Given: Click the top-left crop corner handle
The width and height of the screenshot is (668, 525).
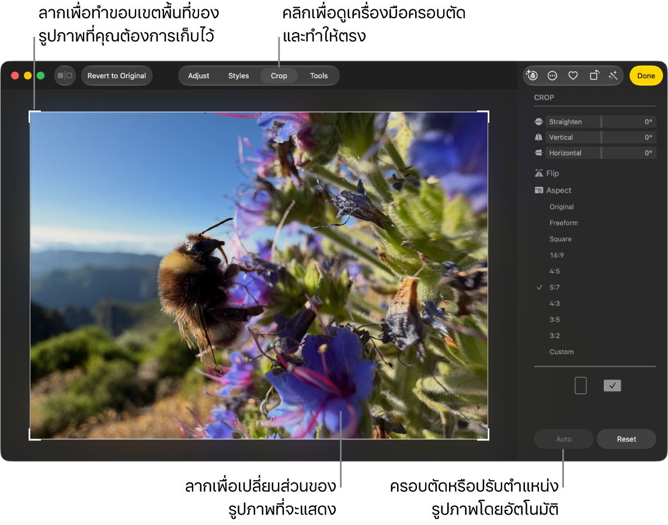Looking at the screenshot, I should tap(33, 115).
